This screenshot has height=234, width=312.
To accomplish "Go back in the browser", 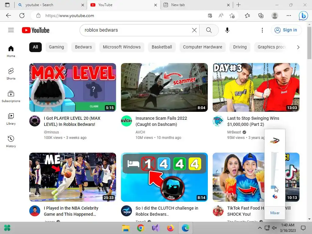I will pos(8,16).
